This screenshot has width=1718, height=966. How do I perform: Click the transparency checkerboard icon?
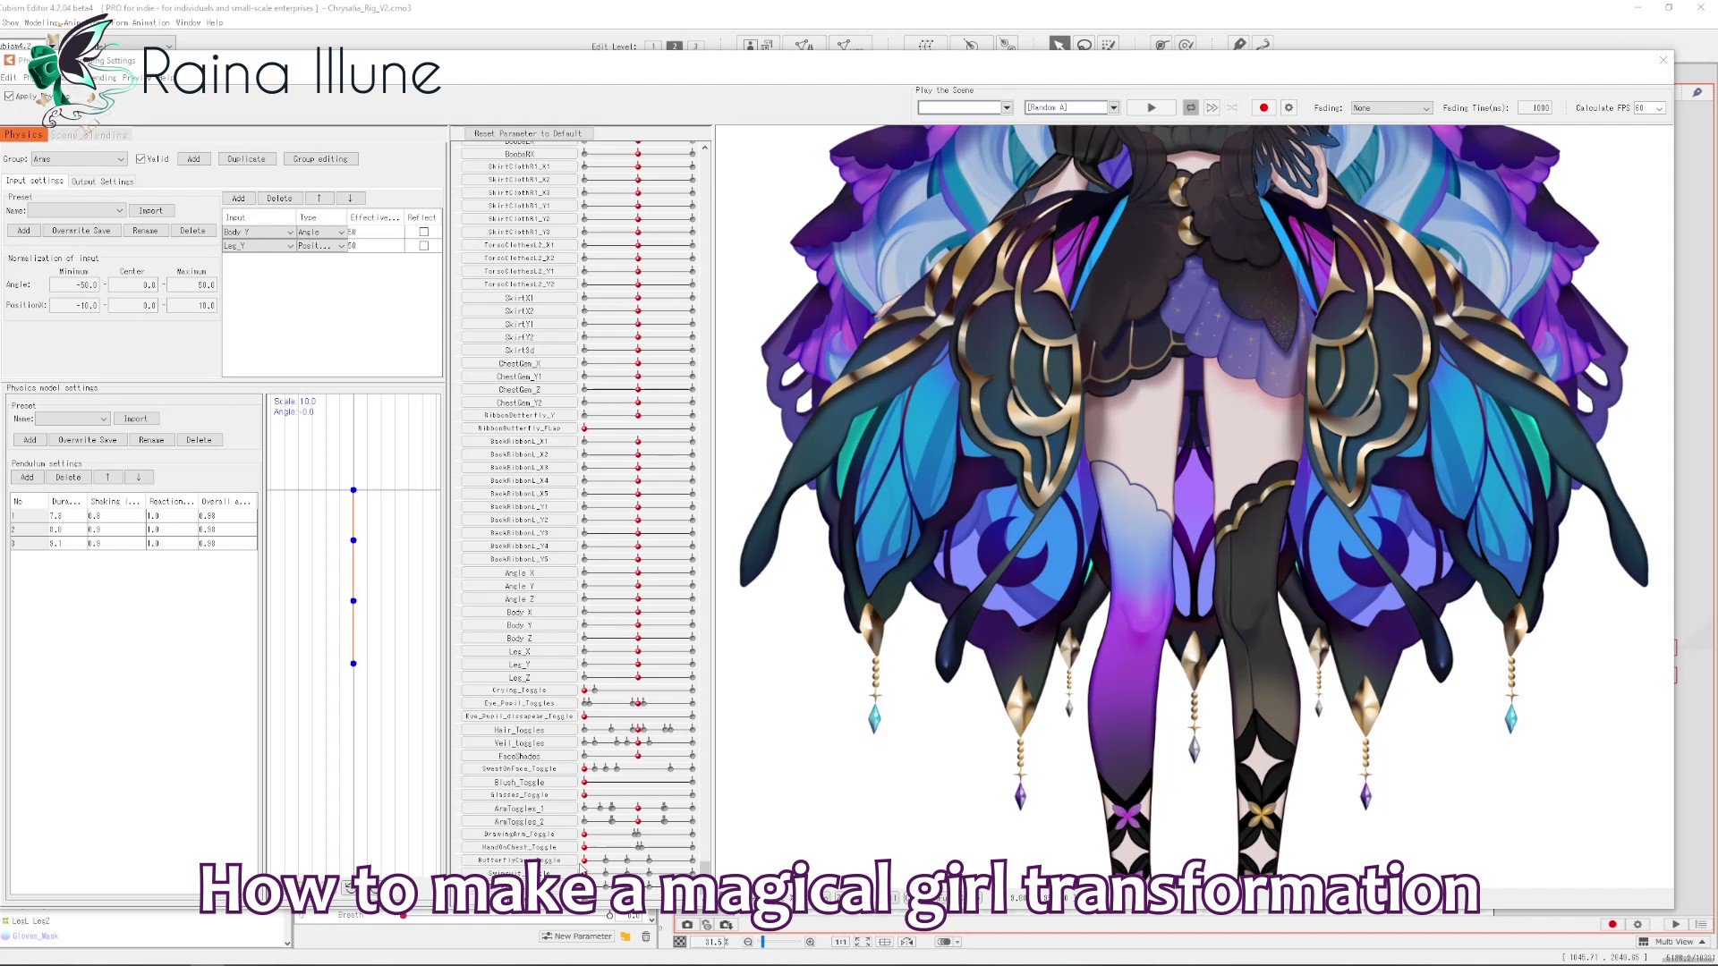click(x=680, y=942)
